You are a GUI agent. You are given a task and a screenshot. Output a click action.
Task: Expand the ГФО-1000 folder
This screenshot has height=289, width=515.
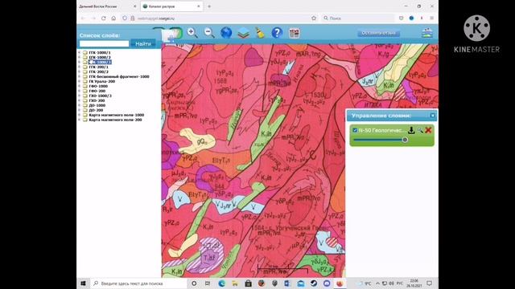[79, 86]
